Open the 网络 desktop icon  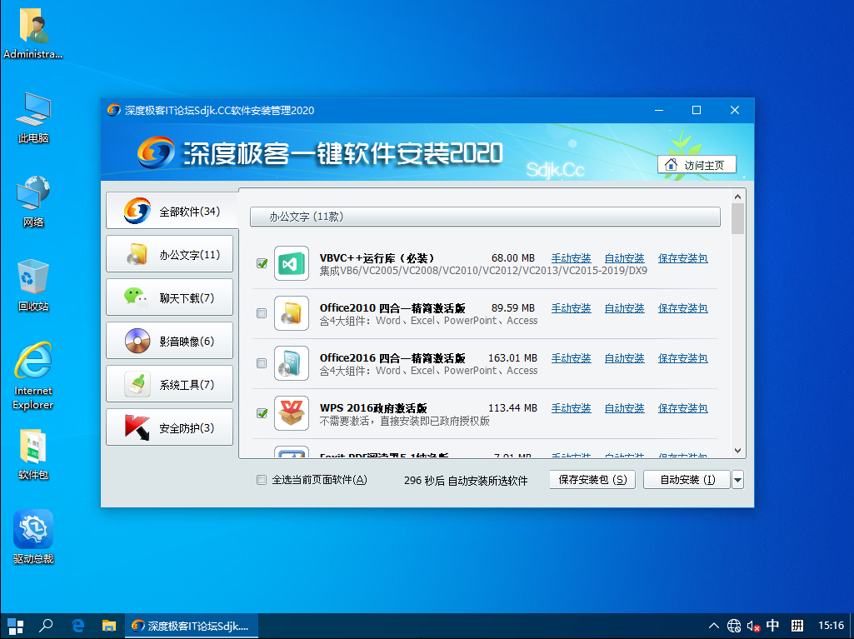pos(33,202)
